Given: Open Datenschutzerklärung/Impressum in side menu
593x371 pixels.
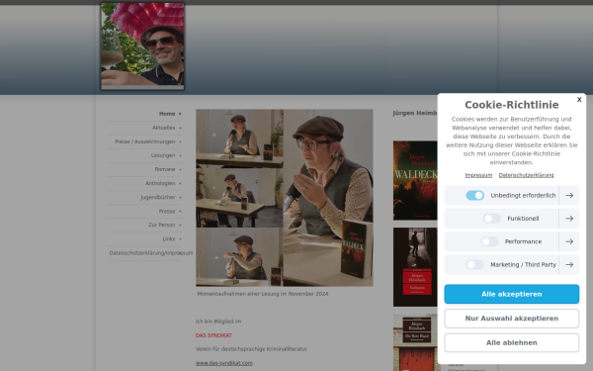Looking at the screenshot, I should click(150, 253).
